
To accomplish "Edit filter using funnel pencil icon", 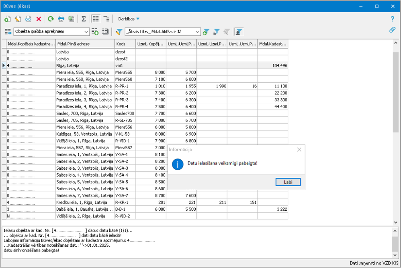I will [x=119, y=32].
